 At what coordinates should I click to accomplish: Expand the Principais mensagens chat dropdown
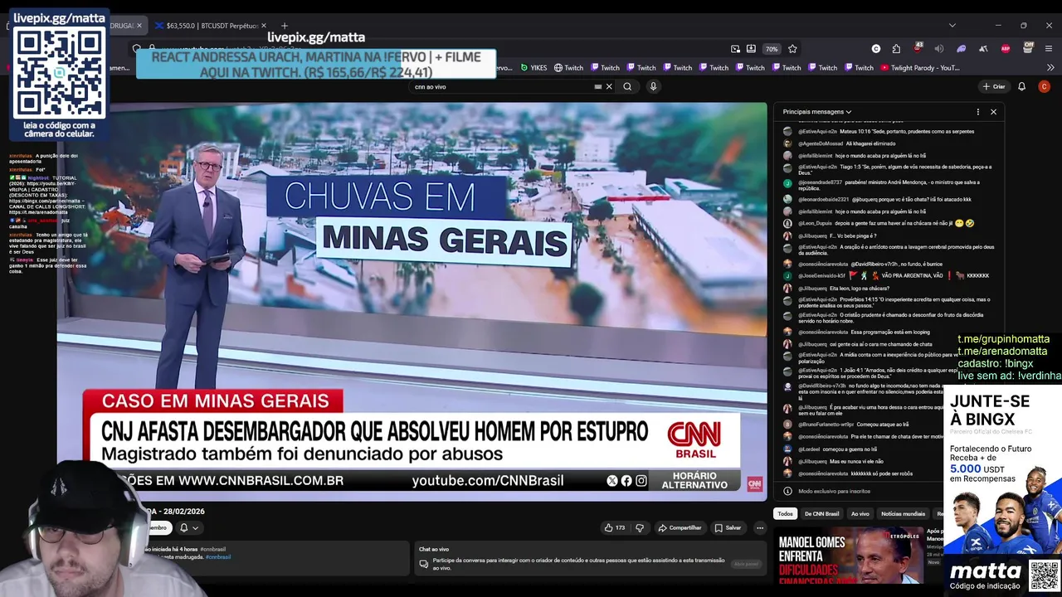coord(817,112)
